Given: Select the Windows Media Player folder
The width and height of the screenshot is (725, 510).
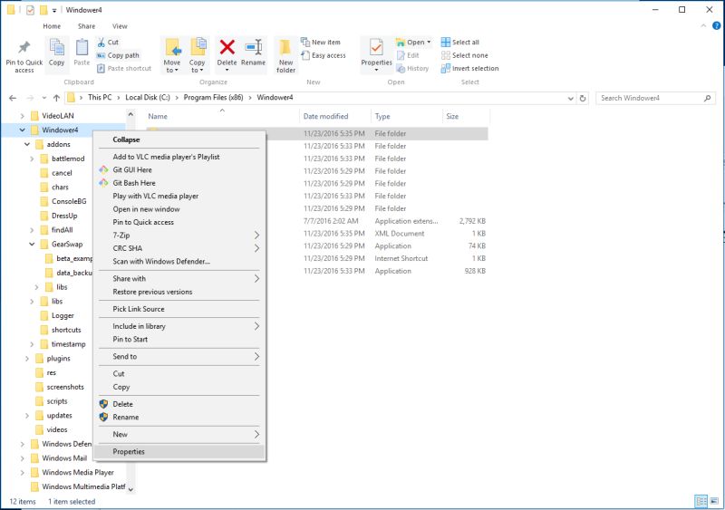Looking at the screenshot, I should (78, 473).
